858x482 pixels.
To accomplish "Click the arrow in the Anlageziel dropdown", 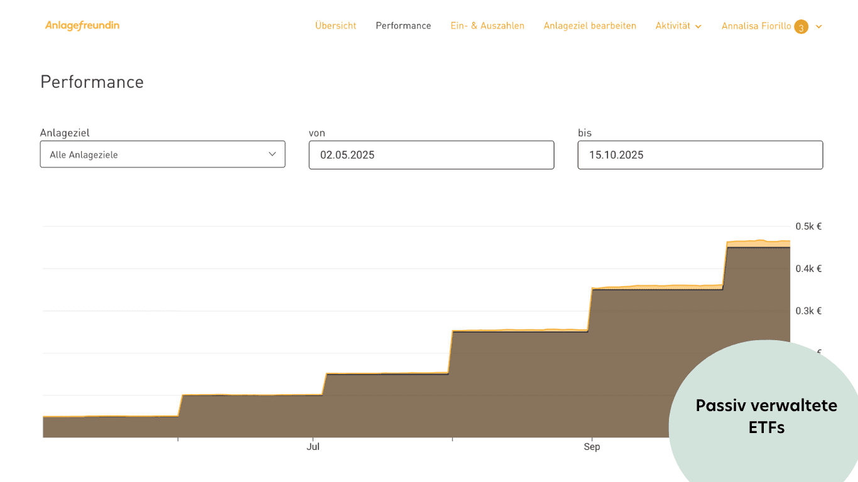I will tap(272, 154).
